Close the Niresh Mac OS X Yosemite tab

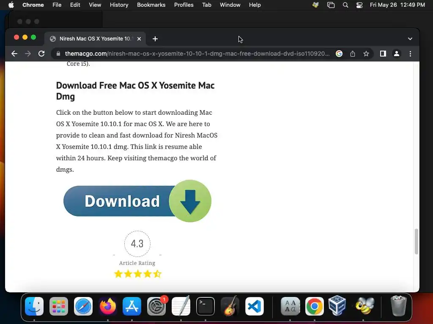coord(139,39)
